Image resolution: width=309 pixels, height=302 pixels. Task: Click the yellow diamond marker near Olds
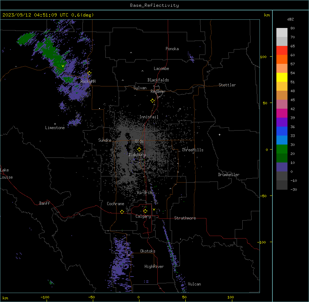coord(139,150)
